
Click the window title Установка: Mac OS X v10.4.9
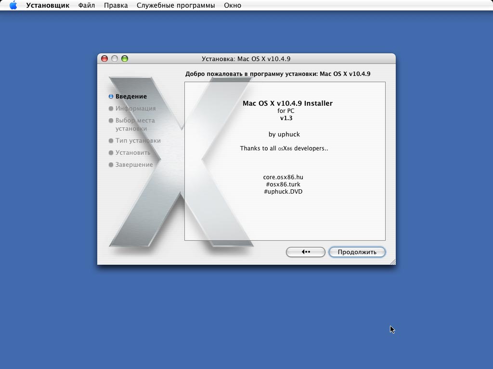point(246,59)
